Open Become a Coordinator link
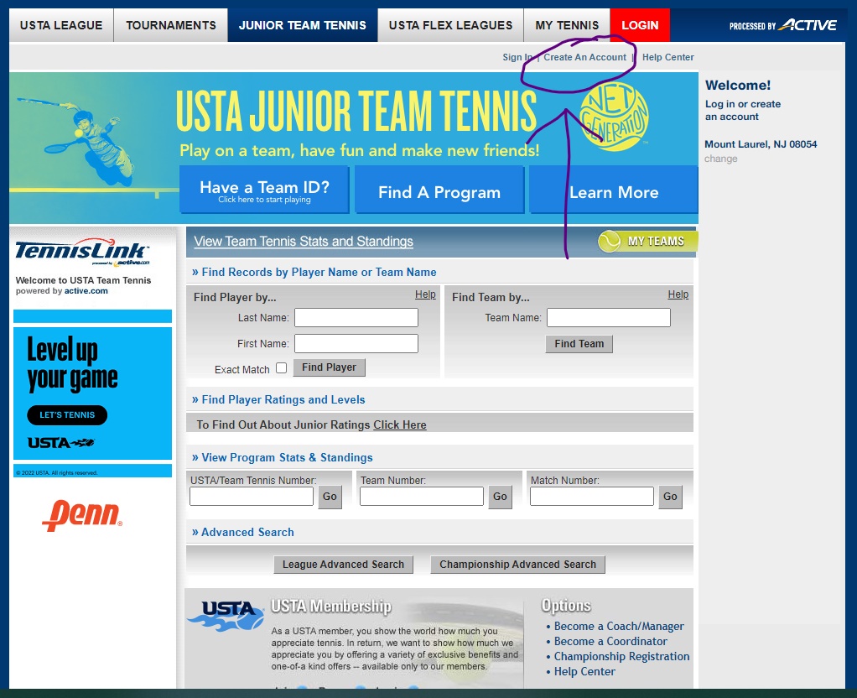 click(610, 641)
